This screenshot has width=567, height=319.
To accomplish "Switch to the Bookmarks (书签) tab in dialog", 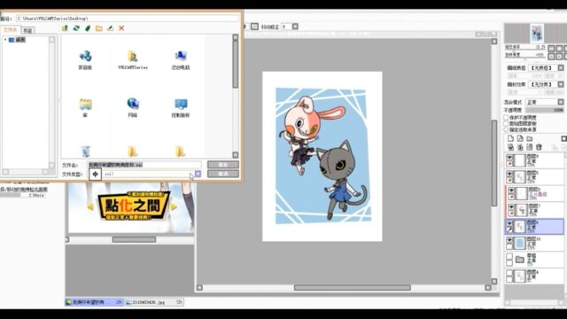I will [27, 30].
